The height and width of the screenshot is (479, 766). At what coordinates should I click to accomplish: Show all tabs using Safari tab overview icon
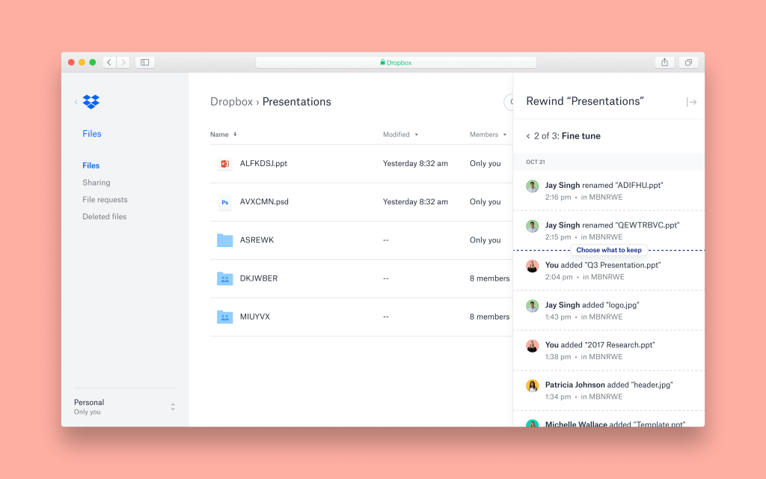[x=688, y=62]
